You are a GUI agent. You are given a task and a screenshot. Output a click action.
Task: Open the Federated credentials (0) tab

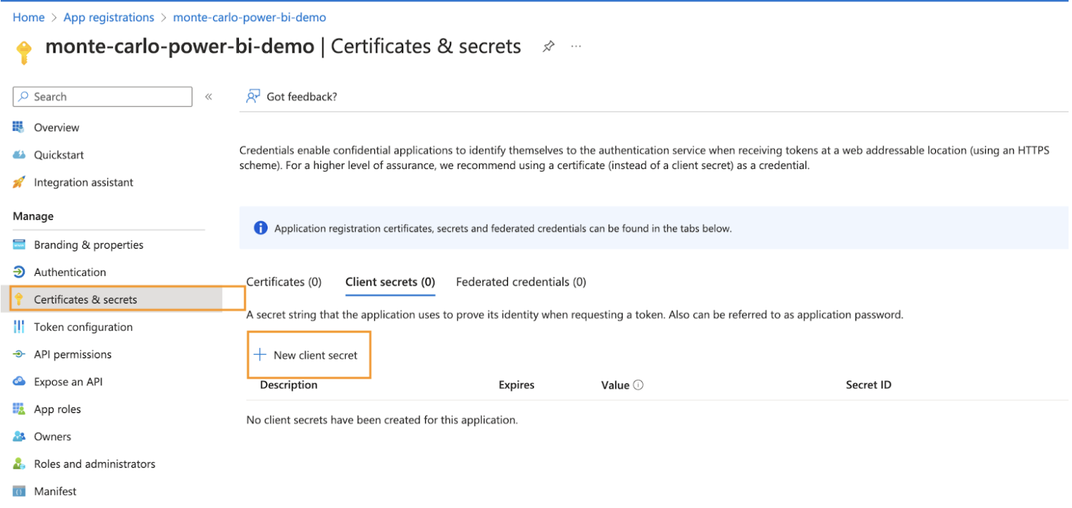point(521,281)
